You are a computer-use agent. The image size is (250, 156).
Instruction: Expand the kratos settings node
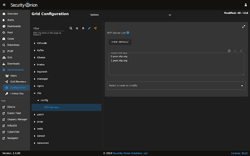coord(35,65)
